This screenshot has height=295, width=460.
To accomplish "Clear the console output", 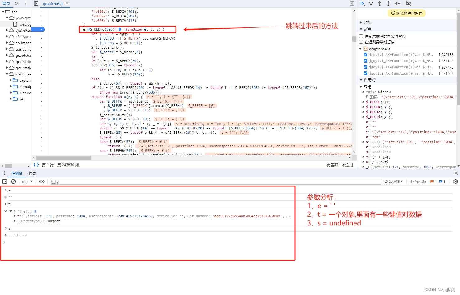I will 13,181.
